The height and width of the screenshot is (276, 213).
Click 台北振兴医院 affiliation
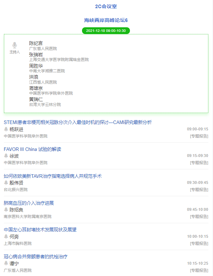tap(16, 190)
